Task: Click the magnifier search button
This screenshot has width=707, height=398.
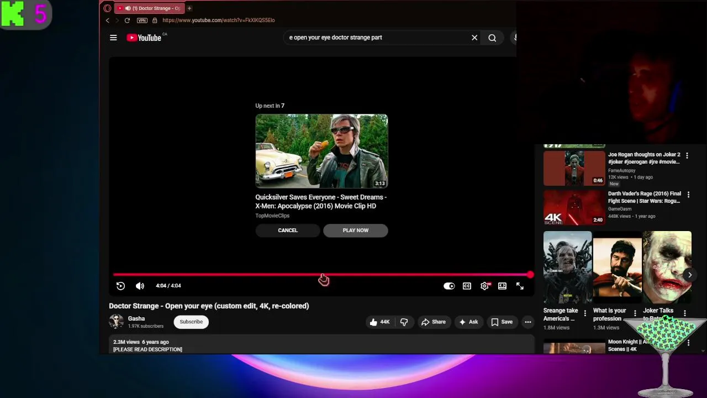Action: tap(492, 38)
